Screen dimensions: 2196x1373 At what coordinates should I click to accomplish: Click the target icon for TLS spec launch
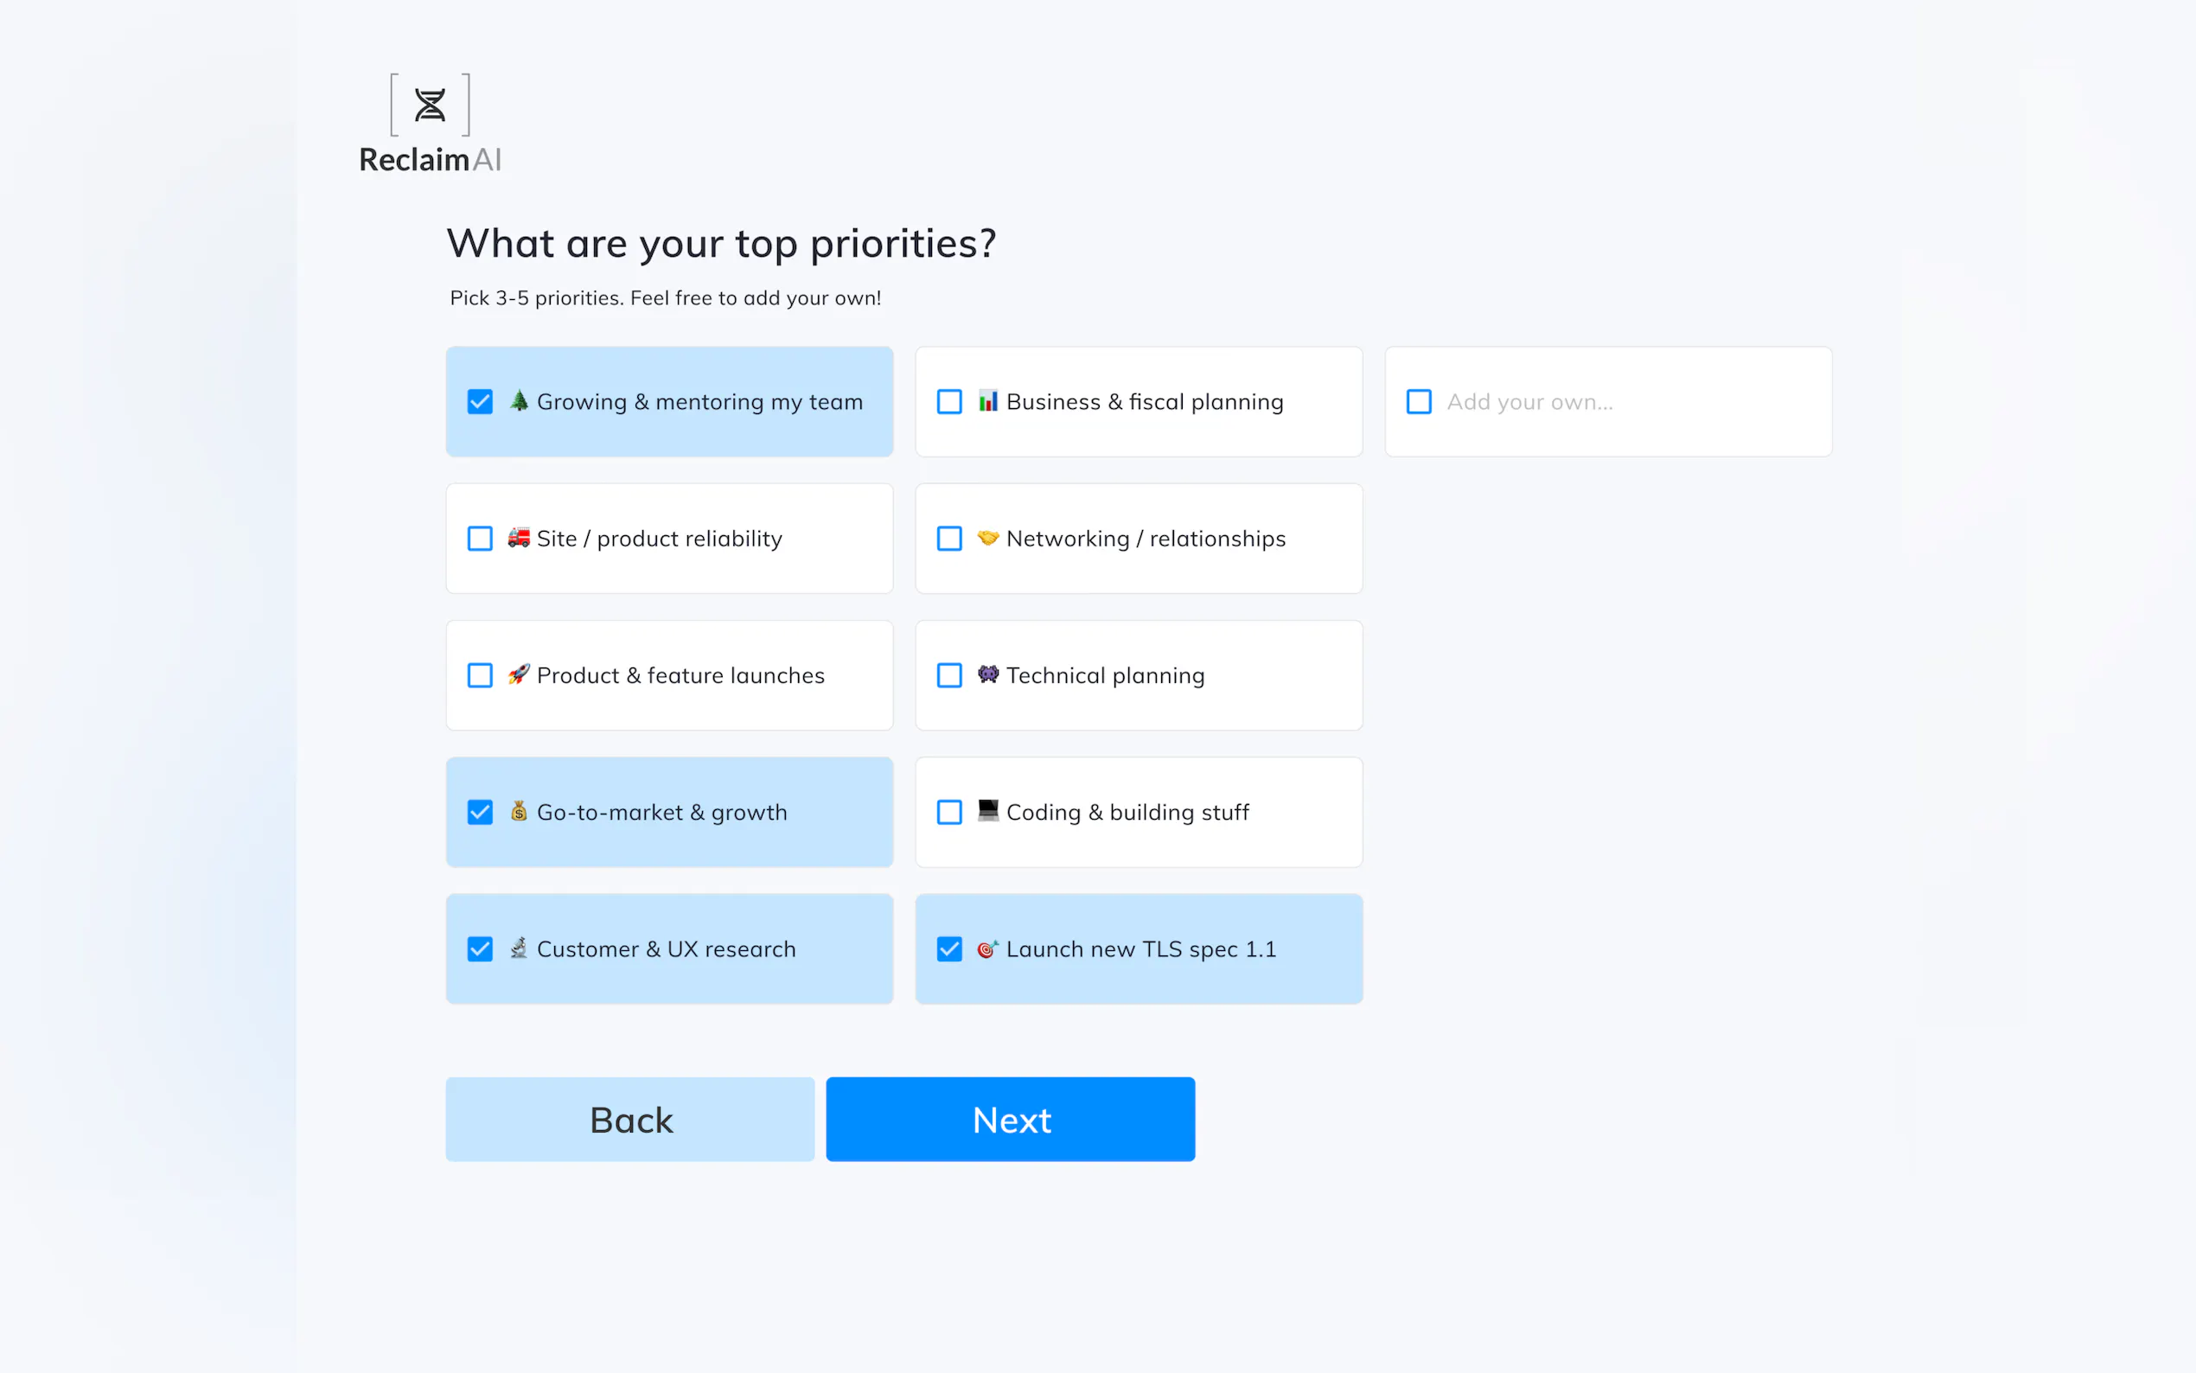[987, 949]
